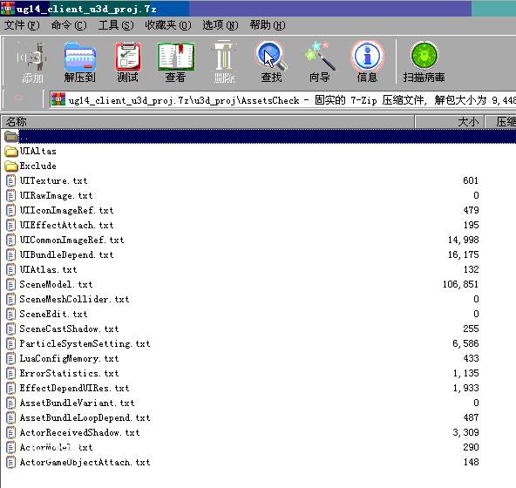The image size is (516, 488).
Task: Select file SceneCastShadow.txt
Action: [69, 329]
